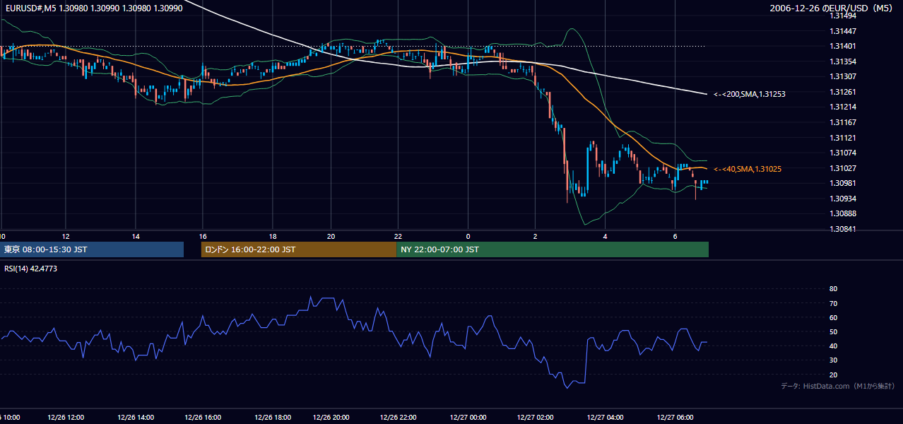Click the 12/27 04:00 date label
The width and height of the screenshot is (903, 424).
(605, 418)
